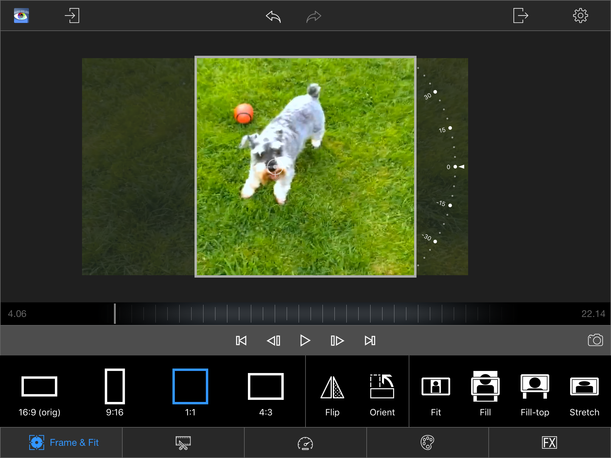Open settings gear icon
The width and height of the screenshot is (611, 458).
tap(580, 16)
